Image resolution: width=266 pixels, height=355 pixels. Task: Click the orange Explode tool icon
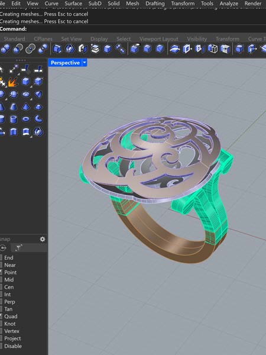coord(12,82)
